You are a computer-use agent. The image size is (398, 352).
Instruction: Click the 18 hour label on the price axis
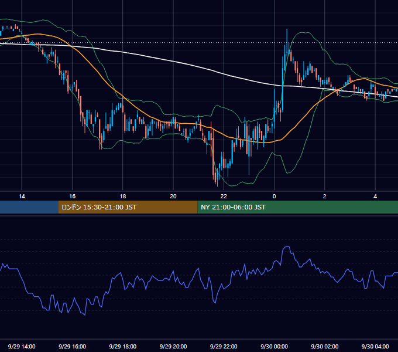[x=123, y=197]
